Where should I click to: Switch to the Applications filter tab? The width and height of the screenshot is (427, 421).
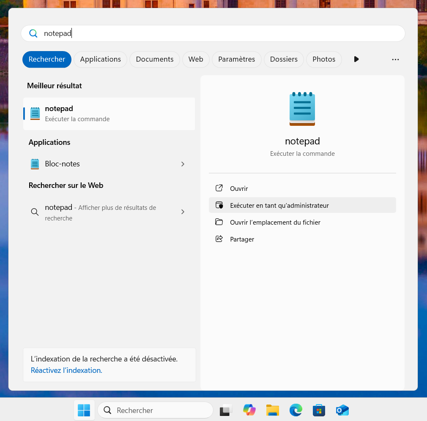100,59
